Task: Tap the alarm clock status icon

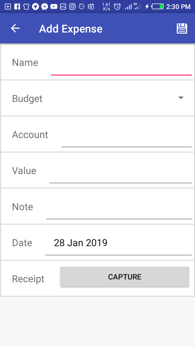Action: click(x=117, y=7)
